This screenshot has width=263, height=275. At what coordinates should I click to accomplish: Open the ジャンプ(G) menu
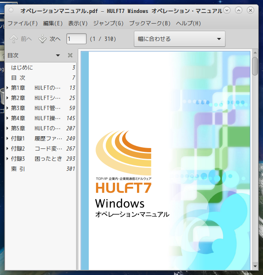(x=108, y=23)
